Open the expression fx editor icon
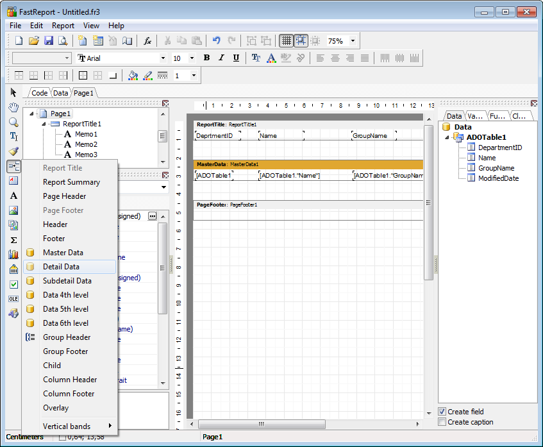 pyautogui.click(x=147, y=41)
